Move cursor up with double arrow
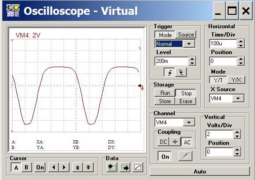255x180 pixels. point(77,167)
